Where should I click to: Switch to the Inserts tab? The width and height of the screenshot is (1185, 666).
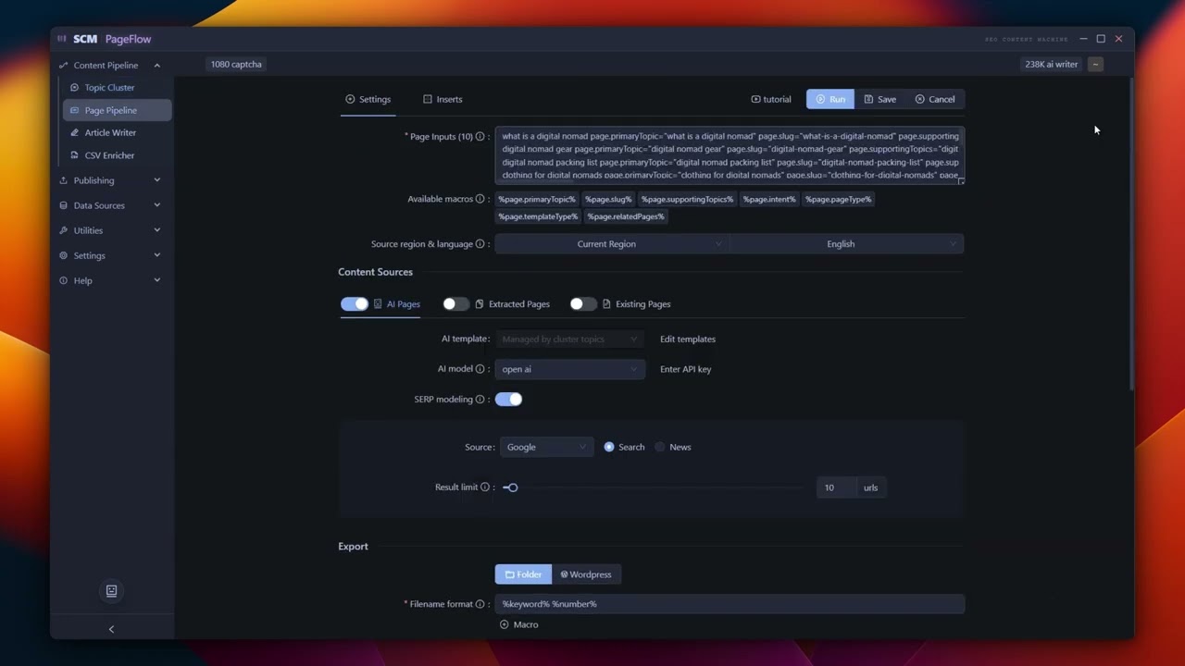443,99
